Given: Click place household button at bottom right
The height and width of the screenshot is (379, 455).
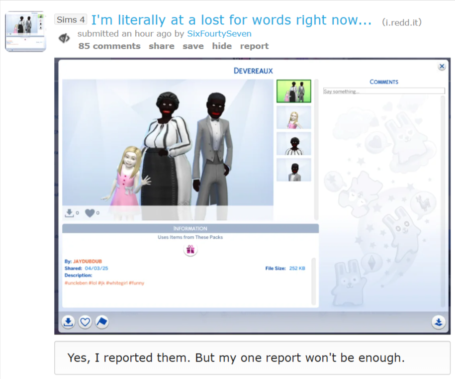Looking at the screenshot, I should [x=439, y=322].
